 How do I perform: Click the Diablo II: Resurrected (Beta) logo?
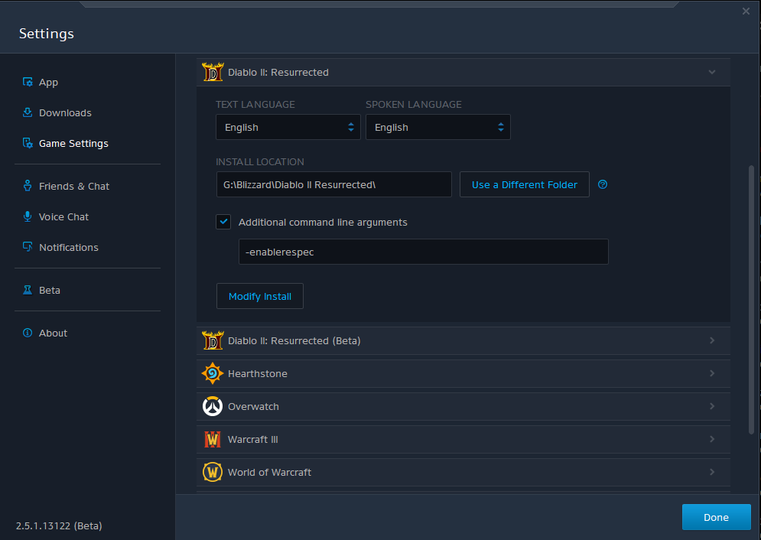pos(213,340)
